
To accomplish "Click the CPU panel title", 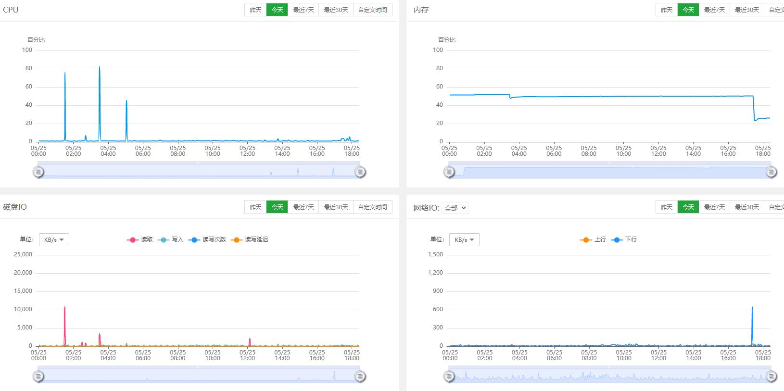I will coord(11,10).
